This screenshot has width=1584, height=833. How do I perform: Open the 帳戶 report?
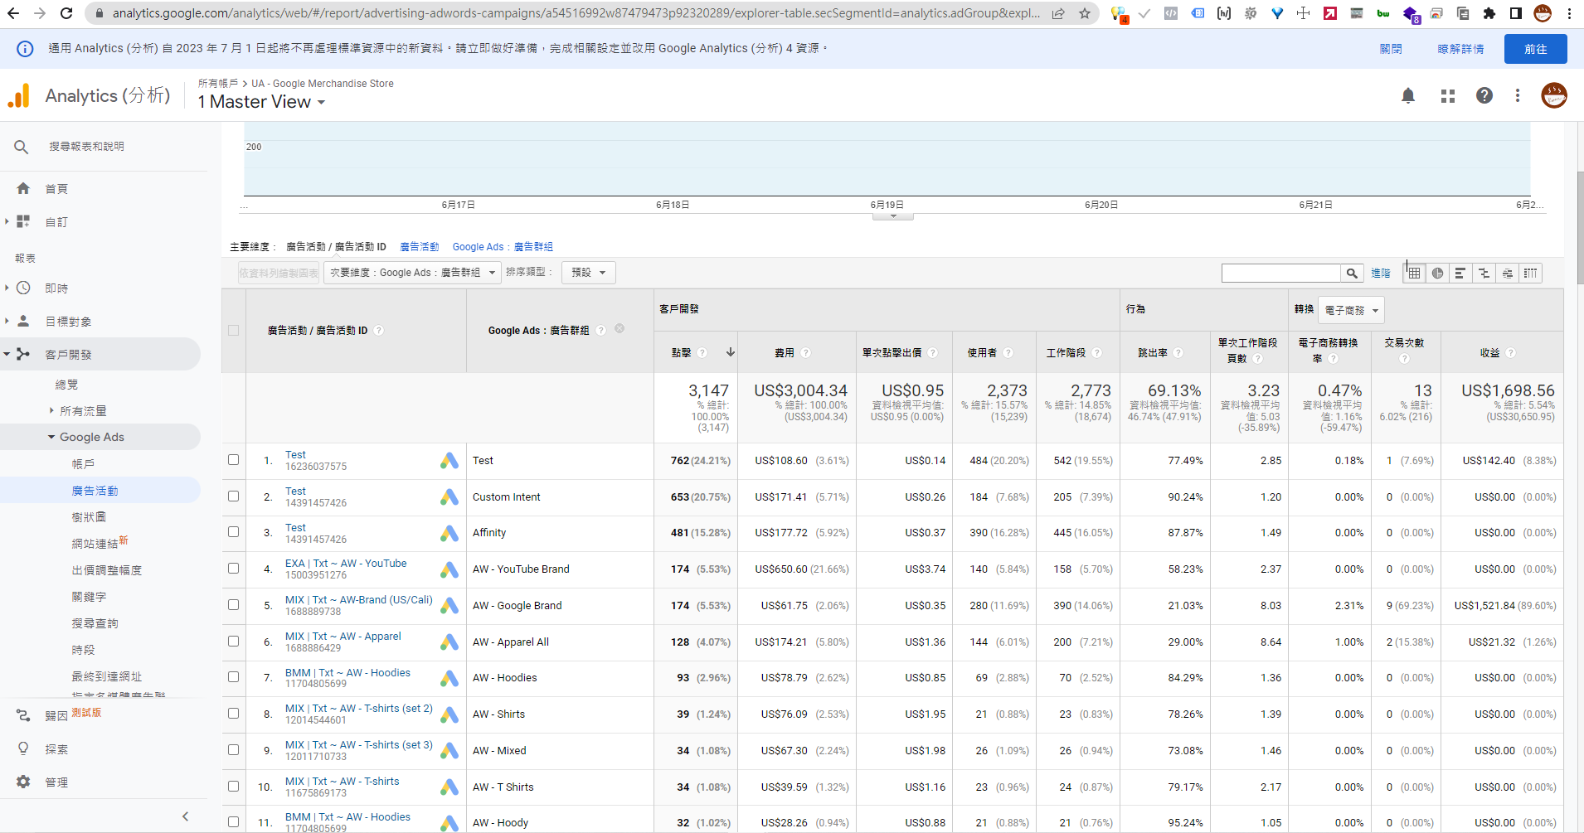coord(83,464)
